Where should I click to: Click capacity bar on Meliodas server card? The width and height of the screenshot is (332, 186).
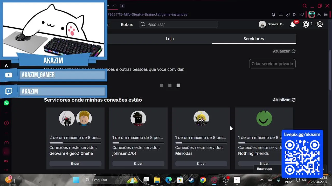201,143
